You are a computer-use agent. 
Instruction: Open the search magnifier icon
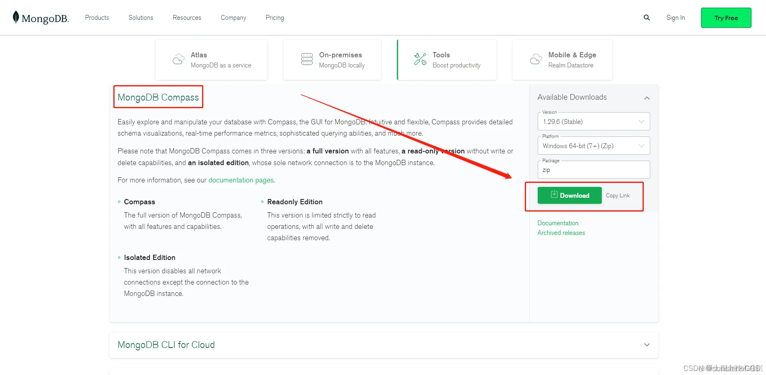(647, 18)
